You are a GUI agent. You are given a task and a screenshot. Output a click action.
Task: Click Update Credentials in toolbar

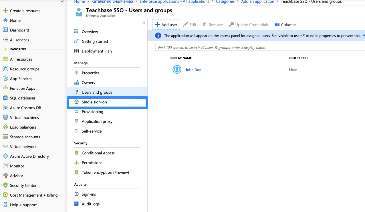(x=249, y=25)
